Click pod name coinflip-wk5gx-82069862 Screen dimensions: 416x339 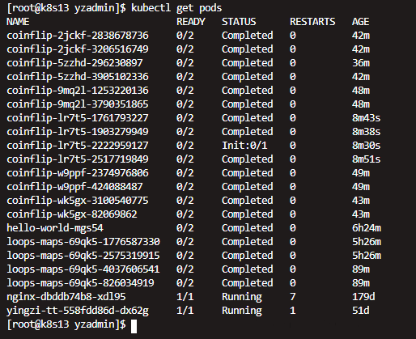coord(72,214)
